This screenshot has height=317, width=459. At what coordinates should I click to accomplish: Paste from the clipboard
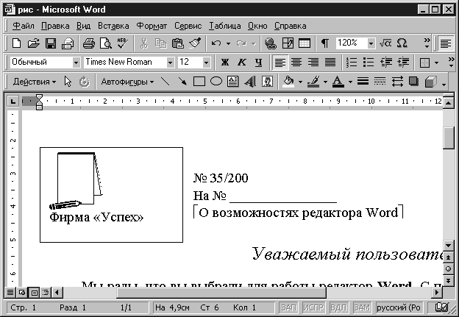(x=177, y=43)
